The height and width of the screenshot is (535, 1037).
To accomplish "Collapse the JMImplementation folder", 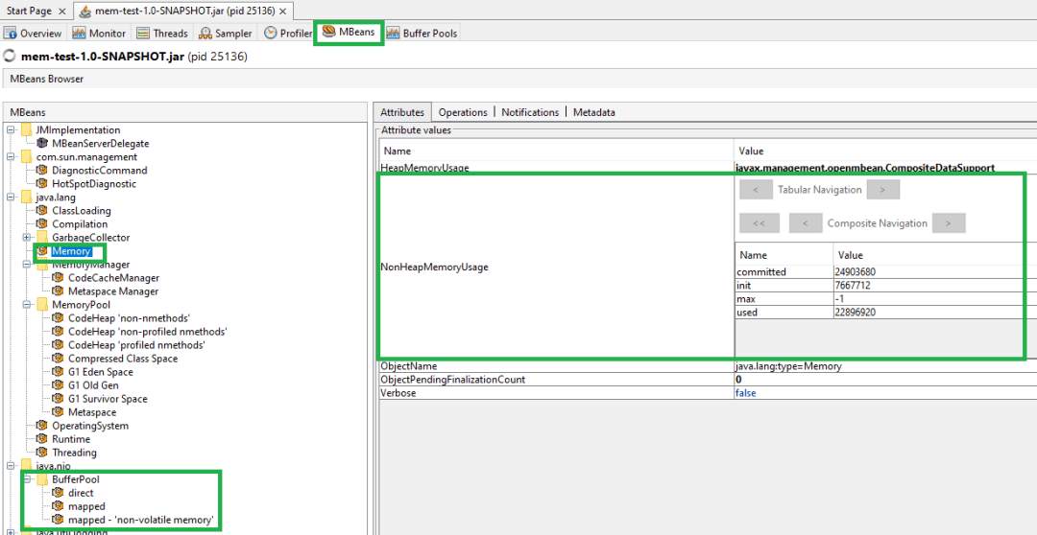I will tap(11, 130).
